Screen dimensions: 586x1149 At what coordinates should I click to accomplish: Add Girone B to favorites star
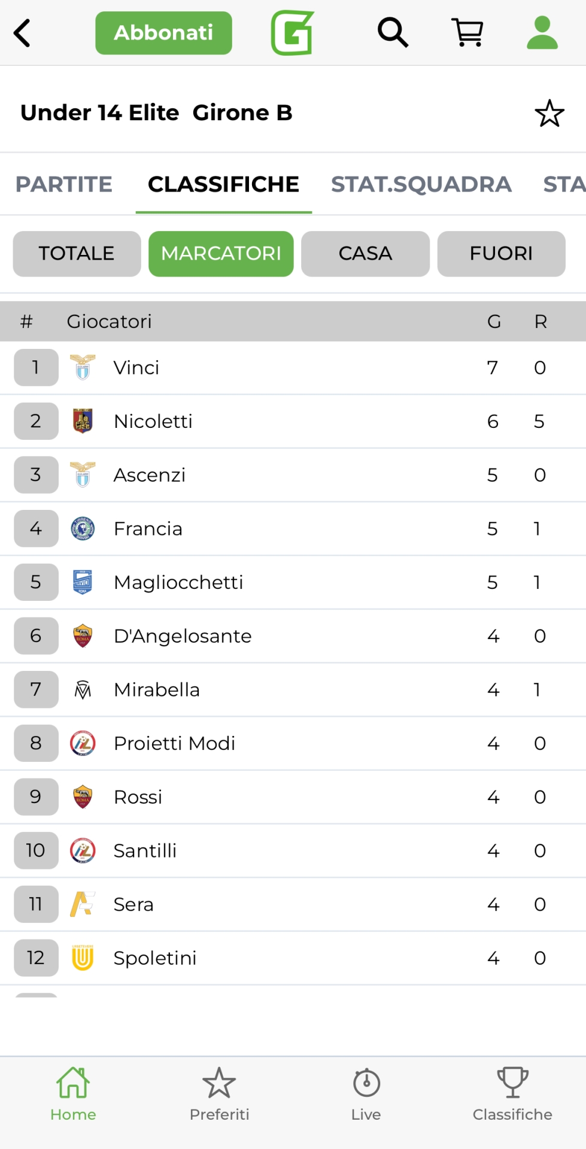pyautogui.click(x=549, y=113)
